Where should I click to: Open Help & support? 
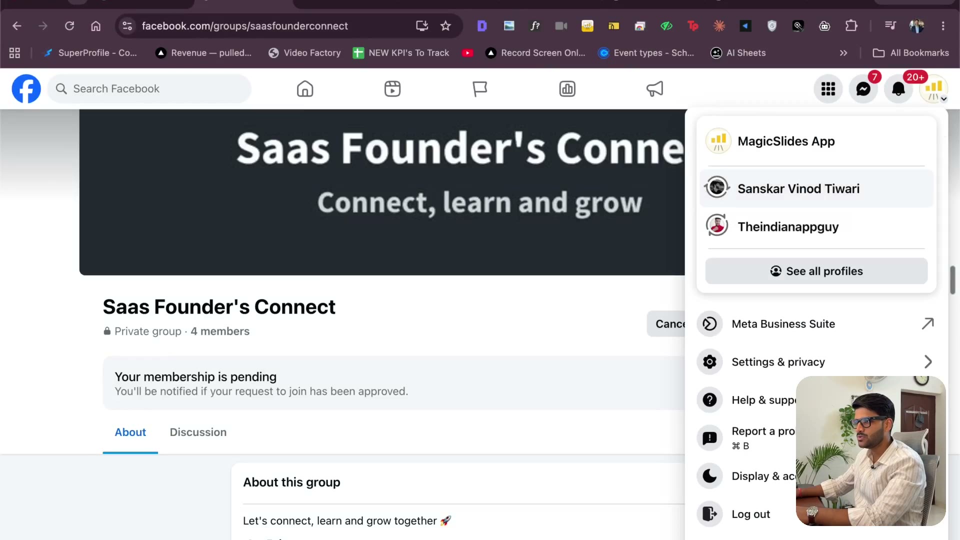point(746,400)
